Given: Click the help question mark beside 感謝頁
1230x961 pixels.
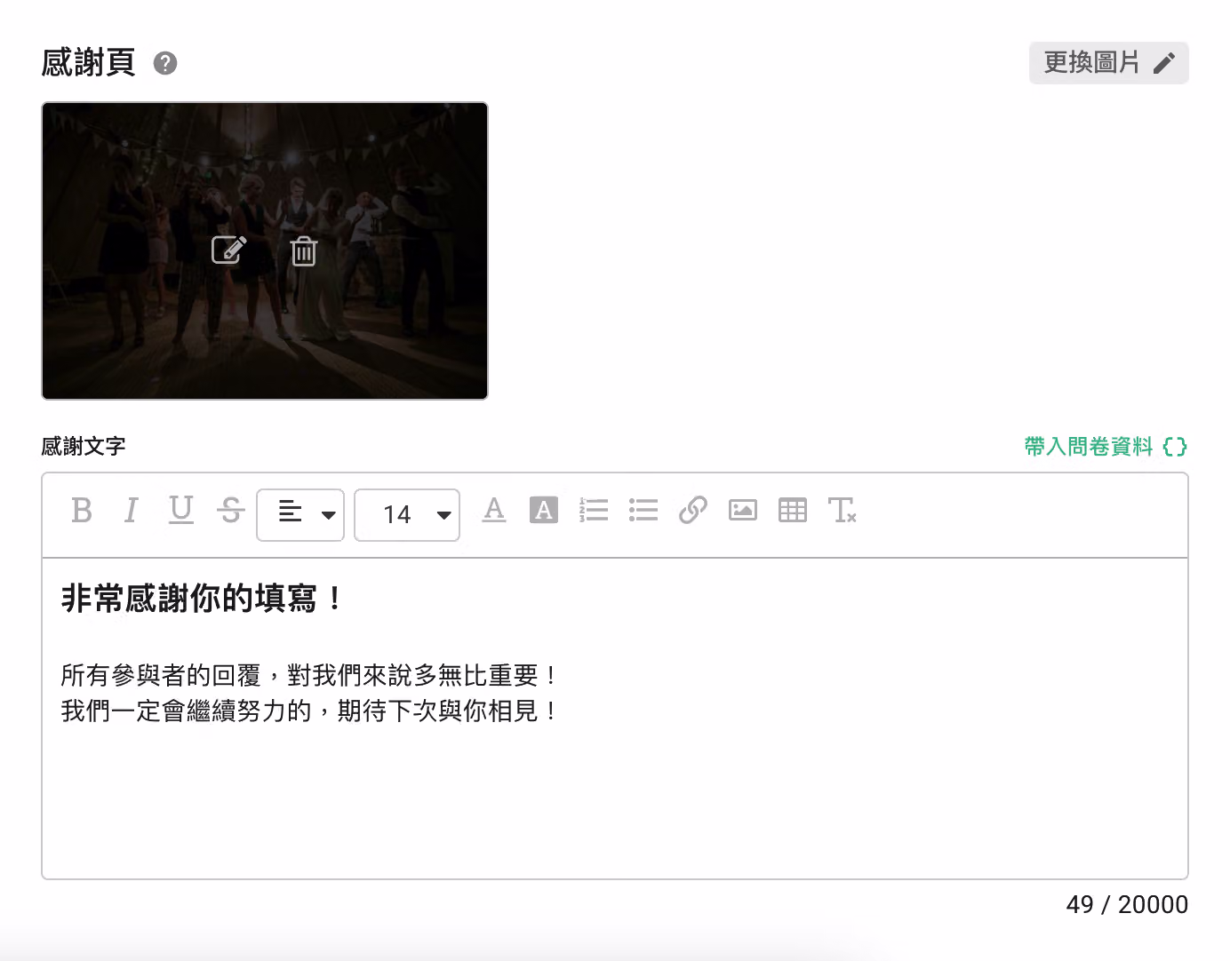Looking at the screenshot, I should pos(165,64).
